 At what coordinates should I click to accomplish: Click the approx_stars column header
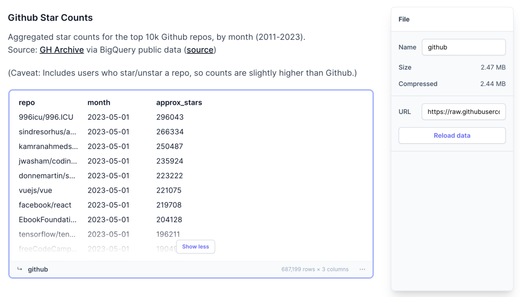coord(179,102)
